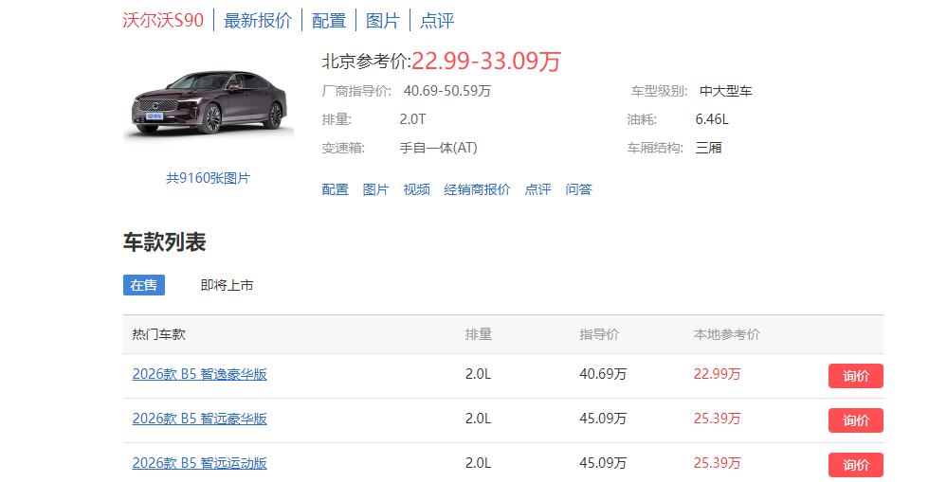This screenshot has width=947, height=482.
Task: Open 2026款 B5 智远运动版 model link
Action: (199, 463)
